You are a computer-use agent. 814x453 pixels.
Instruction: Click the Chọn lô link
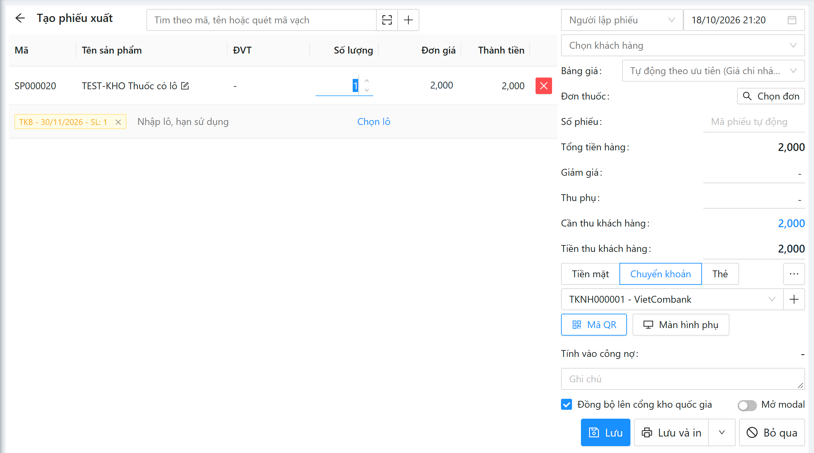[374, 121]
